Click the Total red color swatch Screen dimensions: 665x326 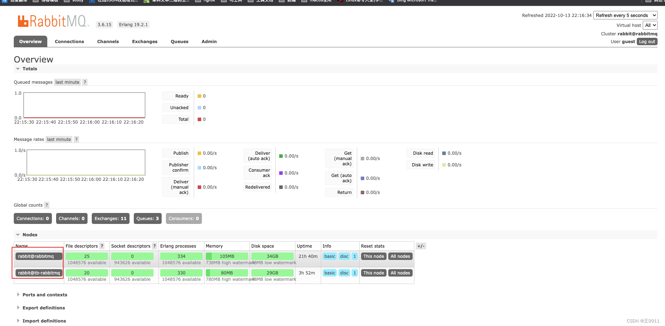pos(199,119)
